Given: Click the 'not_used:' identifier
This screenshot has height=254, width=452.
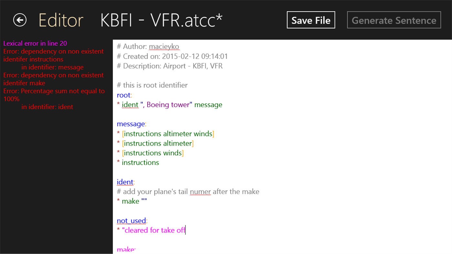Looking at the screenshot, I should point(131,221).
